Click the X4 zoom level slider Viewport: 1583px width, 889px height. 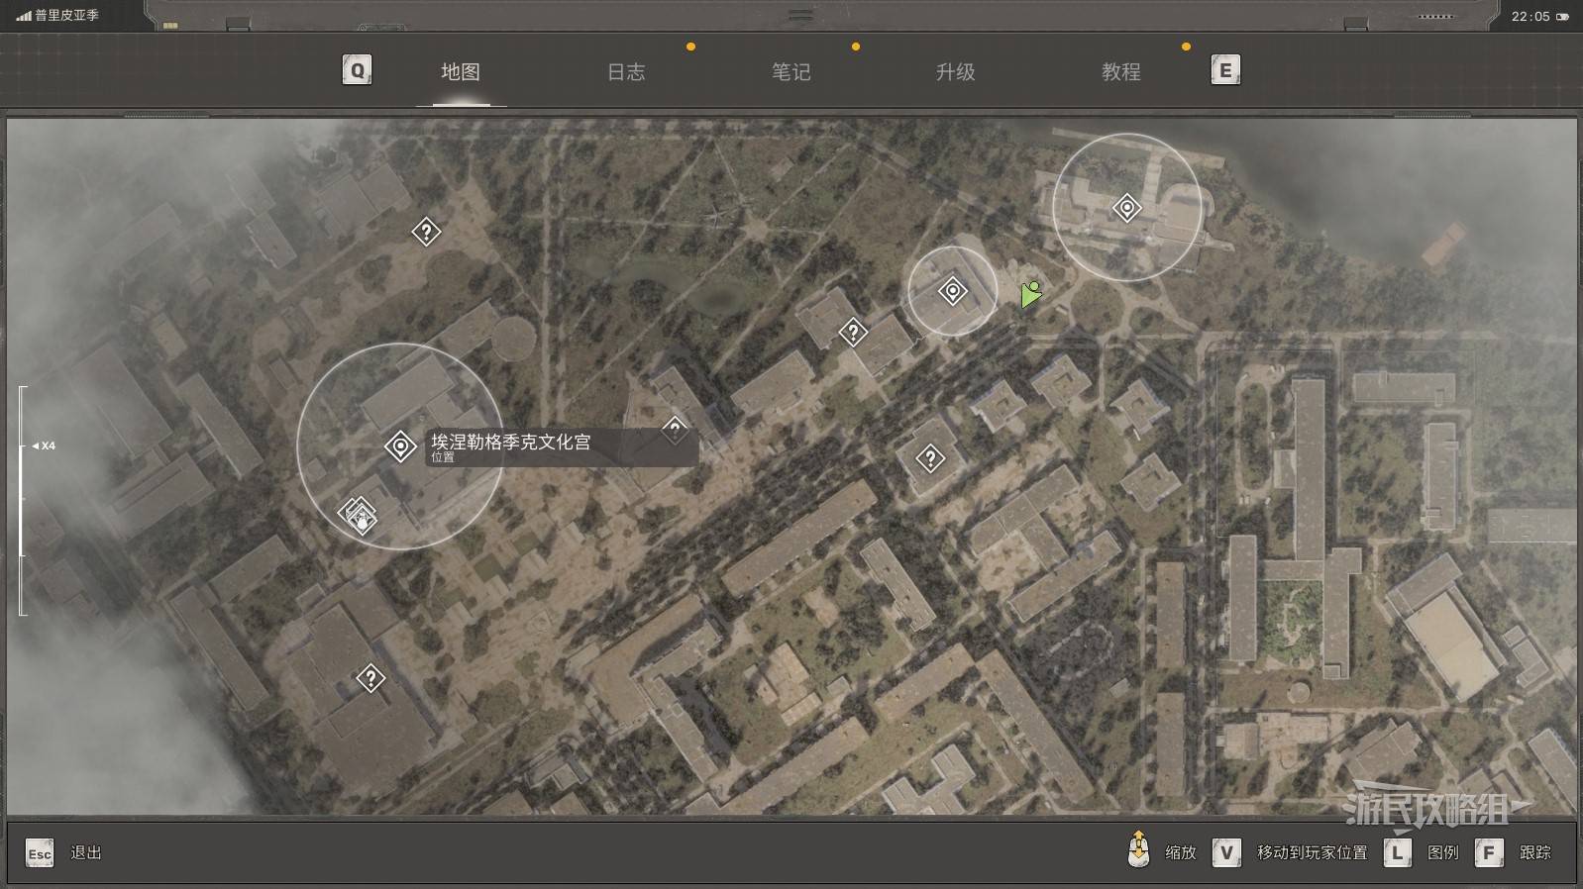coord(23,500)
